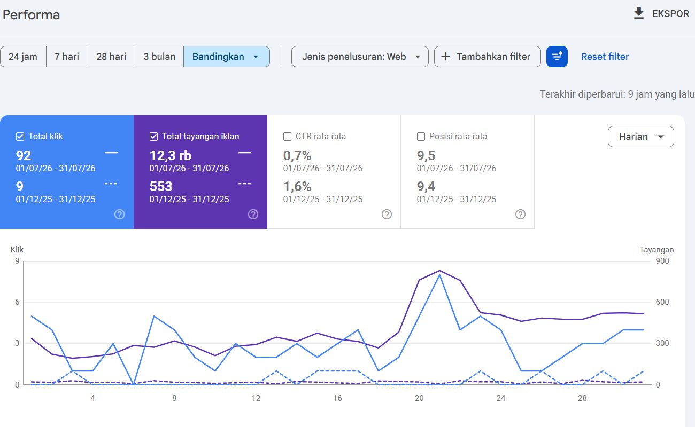
Task: Click the 9,5 average position value
Action: coord(426,156)
